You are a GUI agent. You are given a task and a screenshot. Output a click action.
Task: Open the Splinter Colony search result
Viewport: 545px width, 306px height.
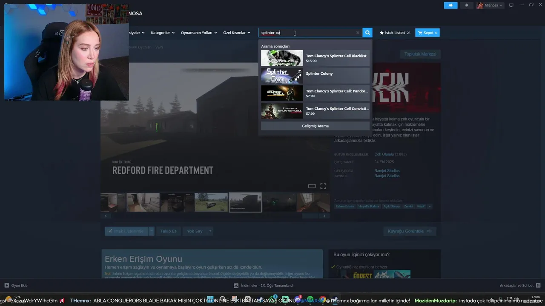pyautogui.click(x=315, y=76)
